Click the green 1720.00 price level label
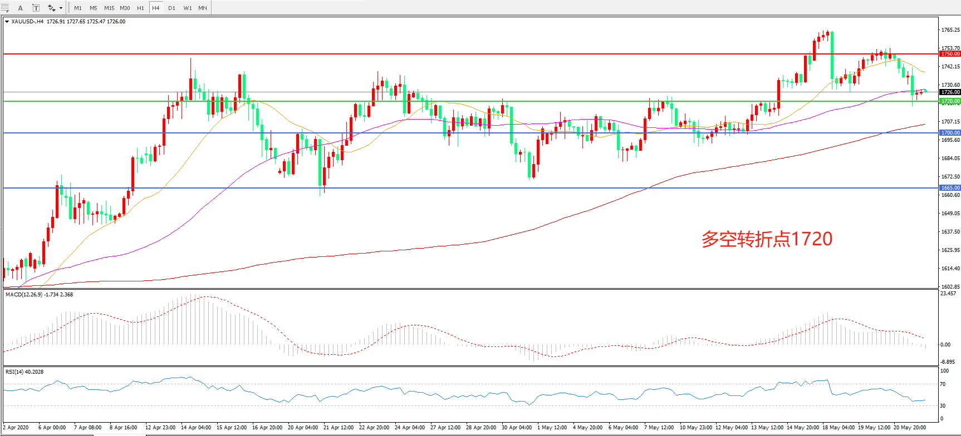The image size is (961, 436). (950, 101)
